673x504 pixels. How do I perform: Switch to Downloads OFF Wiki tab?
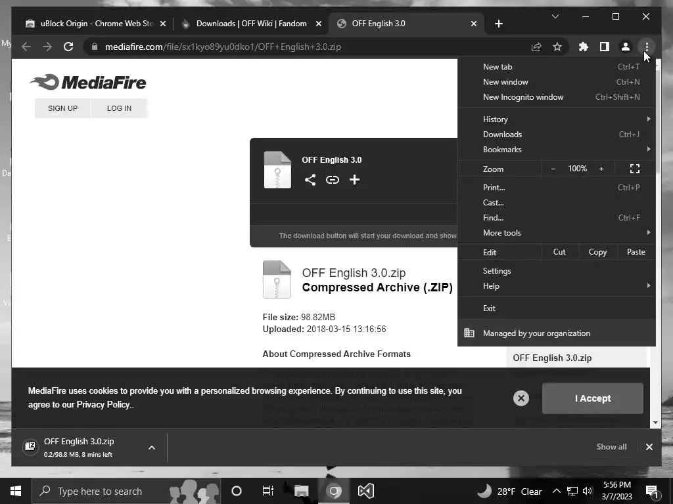(251, 24)
